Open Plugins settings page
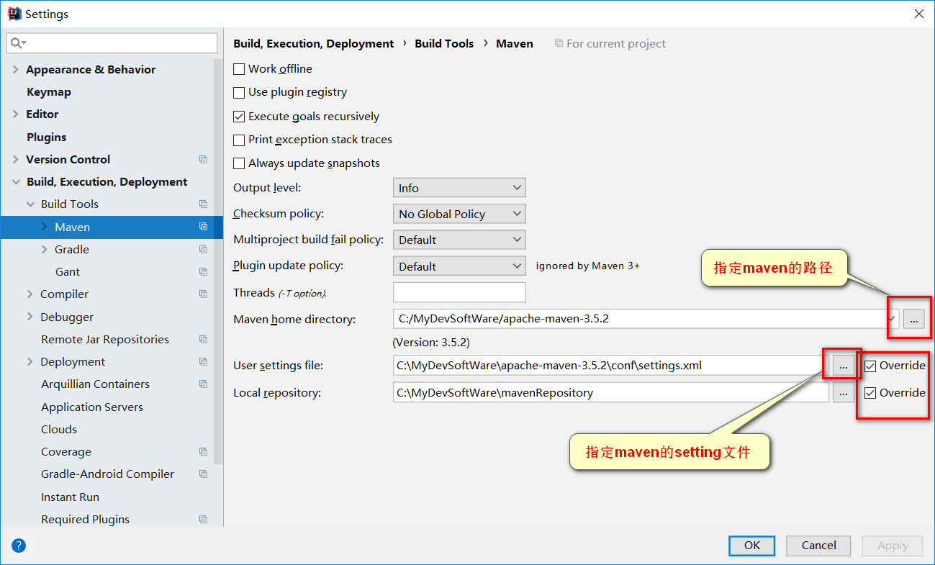 click(47, 137)
